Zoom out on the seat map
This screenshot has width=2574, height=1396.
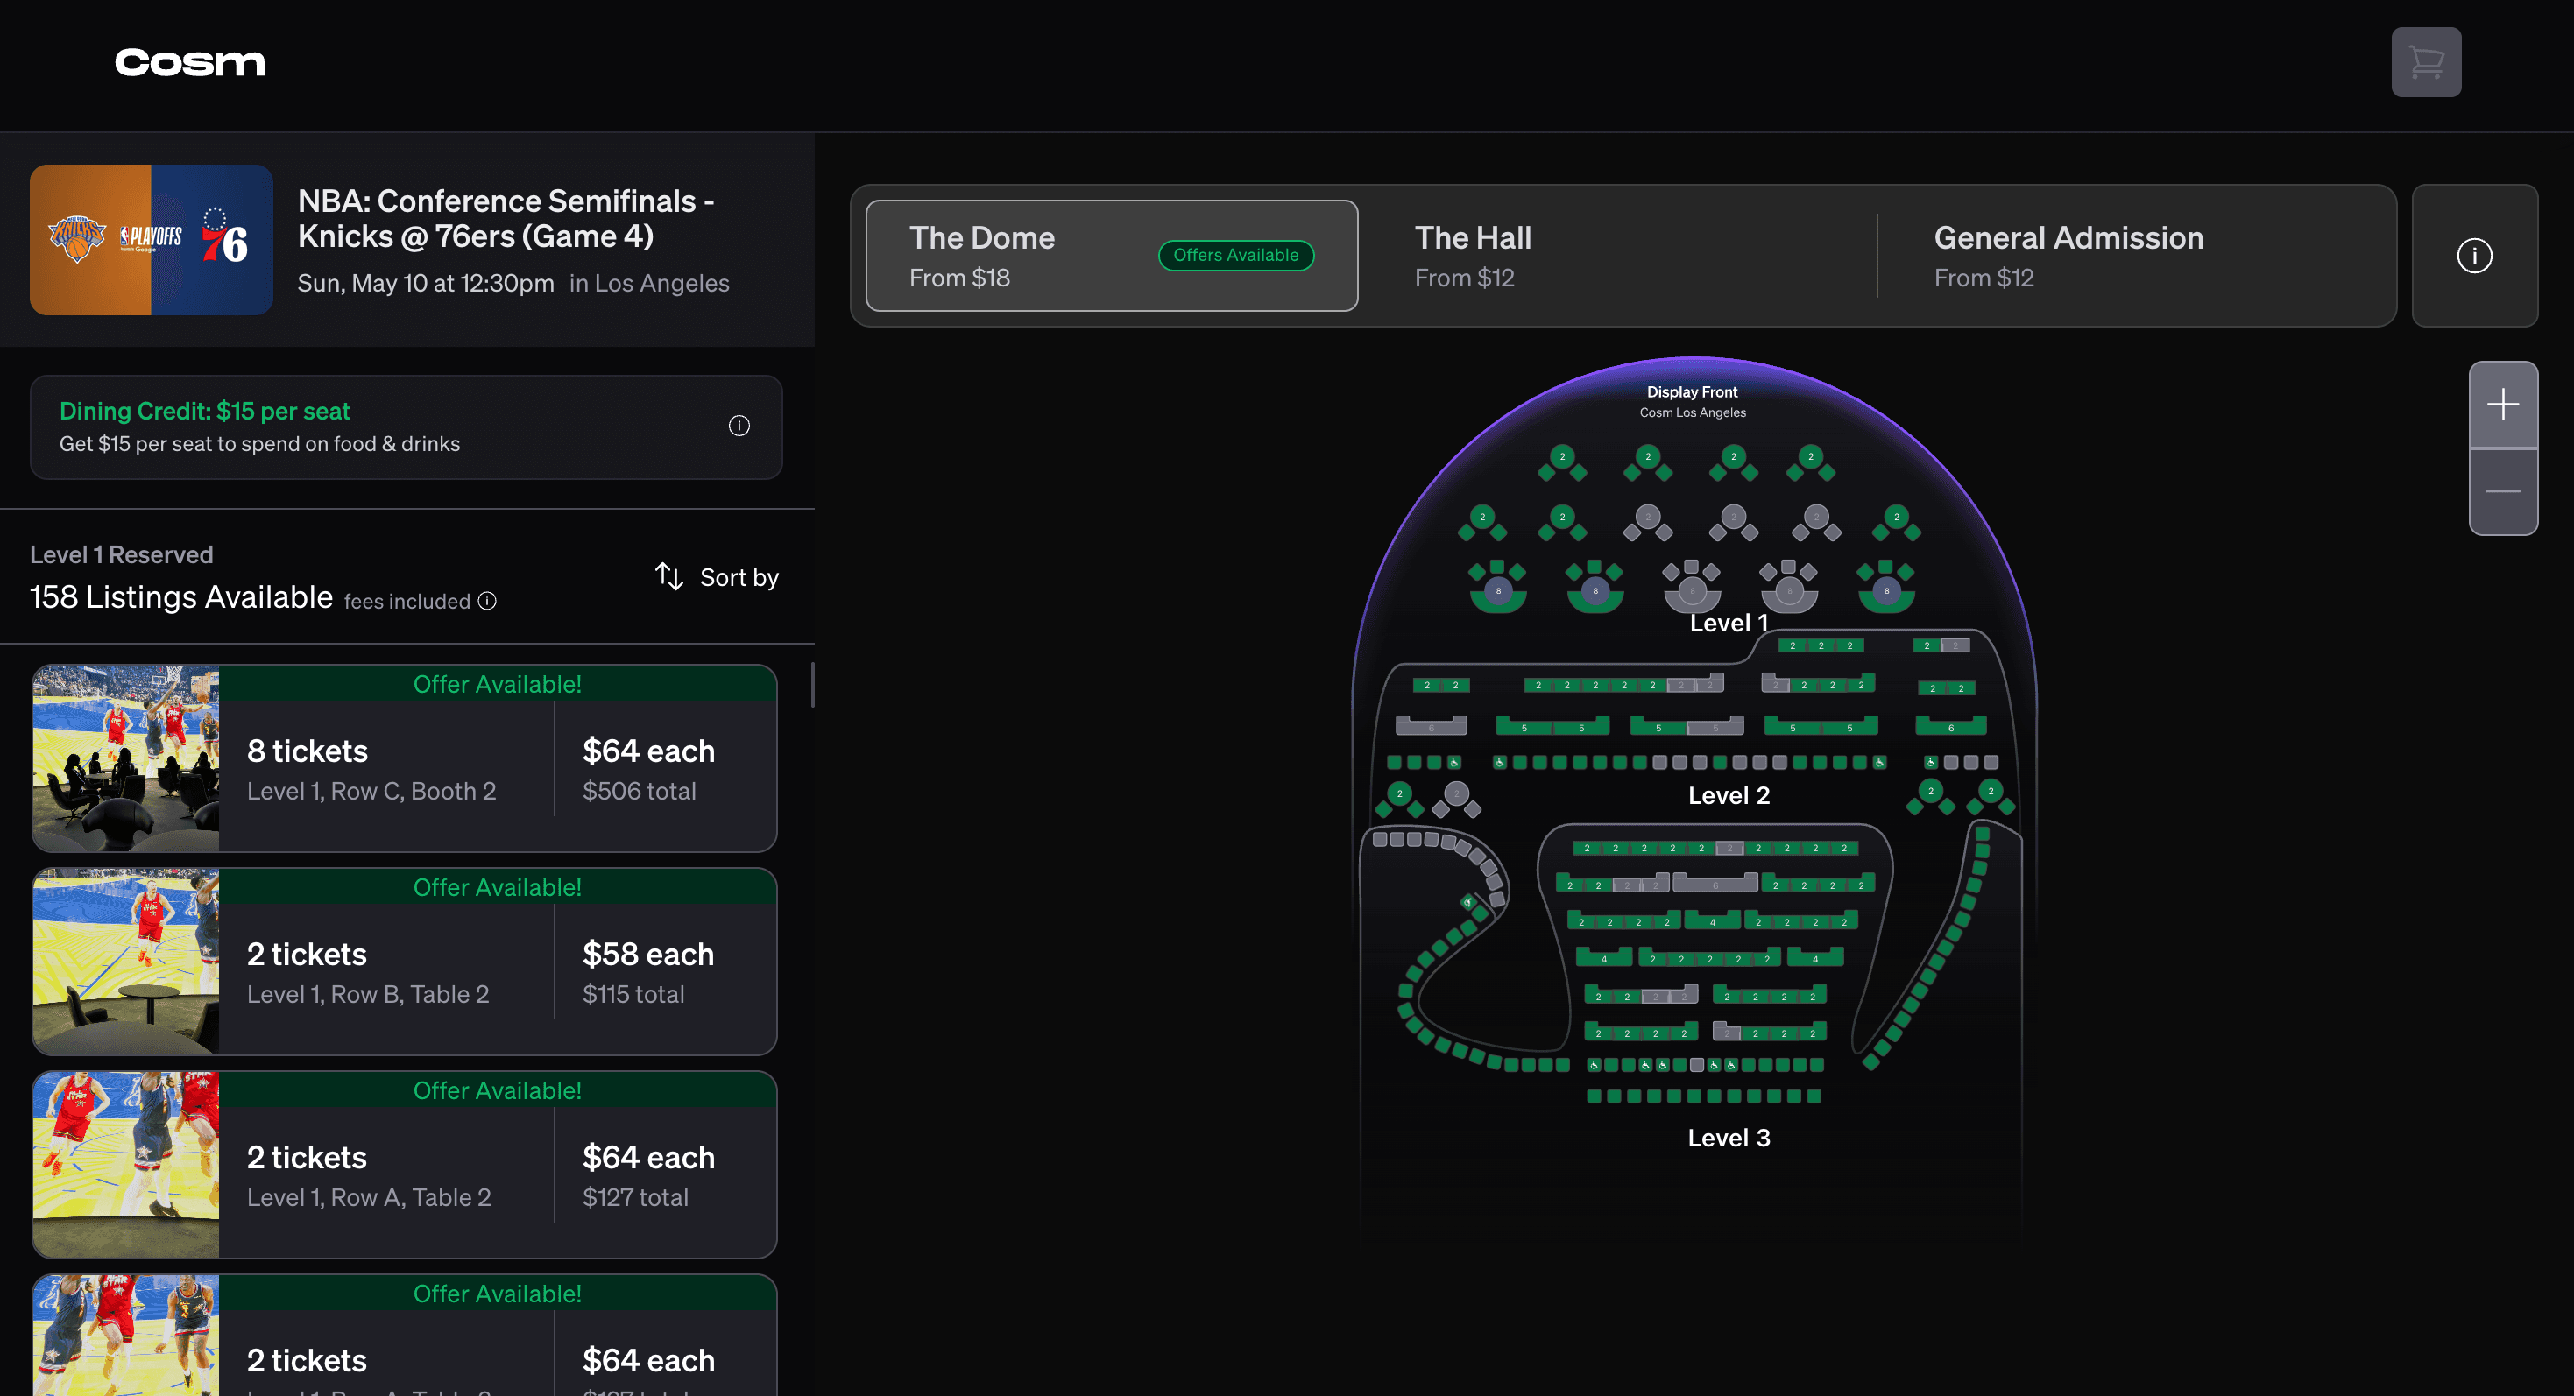click(2503, 491)
